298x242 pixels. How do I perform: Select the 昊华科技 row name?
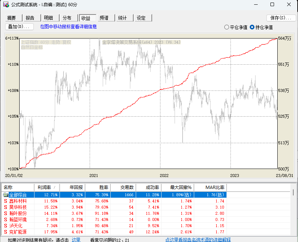18,207
